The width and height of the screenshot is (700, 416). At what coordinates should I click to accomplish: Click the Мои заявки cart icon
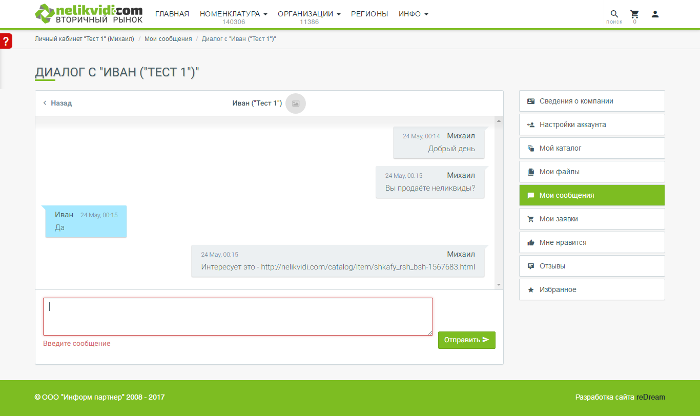531,219
